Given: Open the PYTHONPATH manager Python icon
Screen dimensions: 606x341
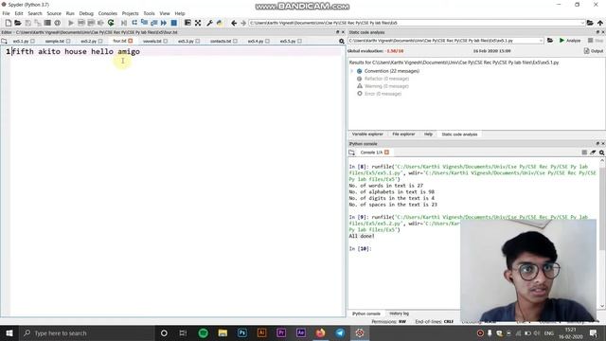Looking at the screenshot, I should click(x=220, y=23).
